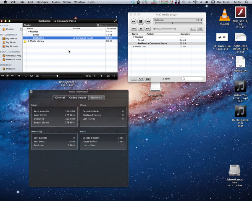This screenshot has height=201, width=252.
Task: Select Playlist in the Library sidebar
Action: (10, 29)
